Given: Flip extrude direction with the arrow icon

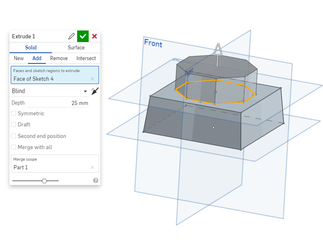Looking at the screenshot, I should tap(95, 91).
